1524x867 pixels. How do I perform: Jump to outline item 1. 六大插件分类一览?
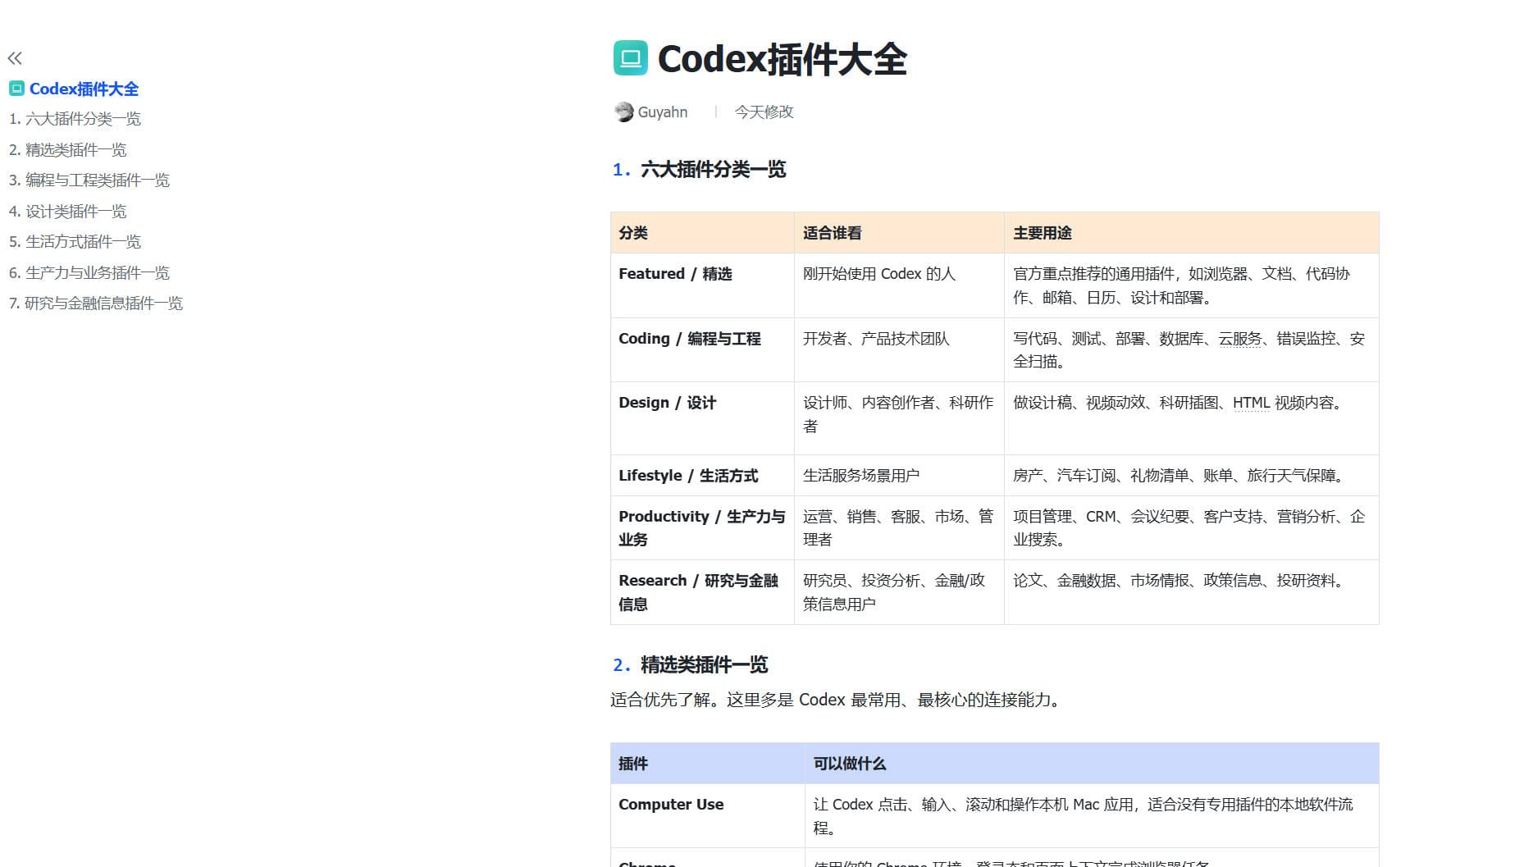tap(75, 119)
